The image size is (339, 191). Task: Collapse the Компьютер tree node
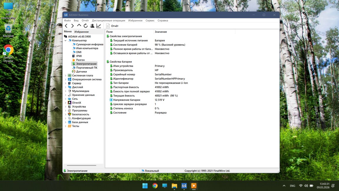(65, 40)
